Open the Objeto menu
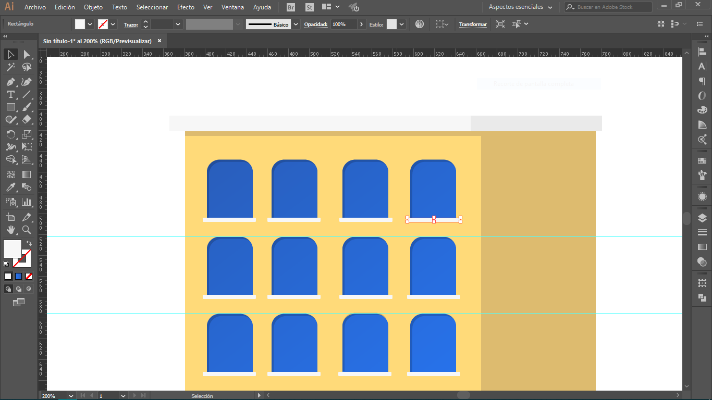The height and width of the screenshot is (400, 712). (x=93, y=7)
